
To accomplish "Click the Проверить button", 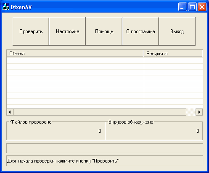I will point(31,31).
